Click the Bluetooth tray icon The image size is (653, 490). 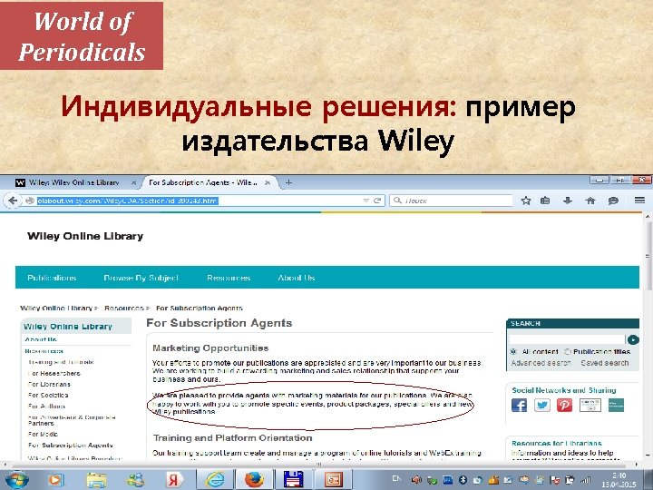463,480
